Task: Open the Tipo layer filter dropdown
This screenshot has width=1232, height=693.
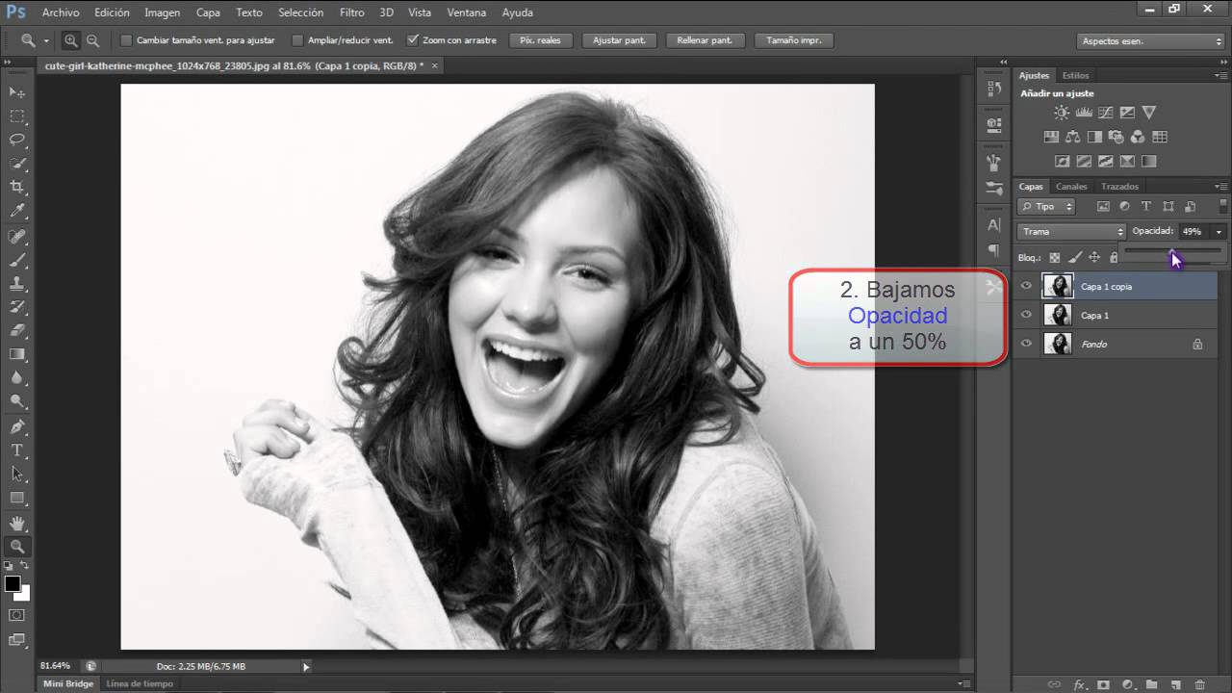Action: coord(1046,206)
